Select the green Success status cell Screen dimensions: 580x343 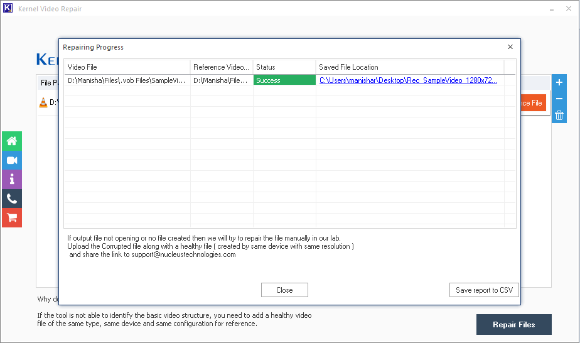click(x=284, y=80)
